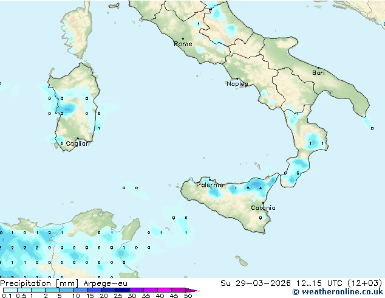Click the legend value '10'

76,296
